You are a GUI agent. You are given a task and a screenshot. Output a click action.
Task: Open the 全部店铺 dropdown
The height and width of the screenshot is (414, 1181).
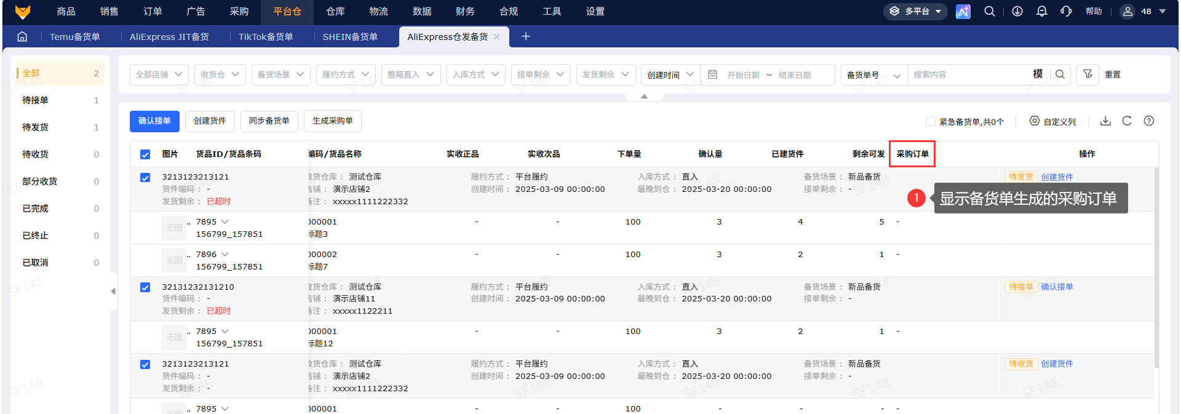159,74
